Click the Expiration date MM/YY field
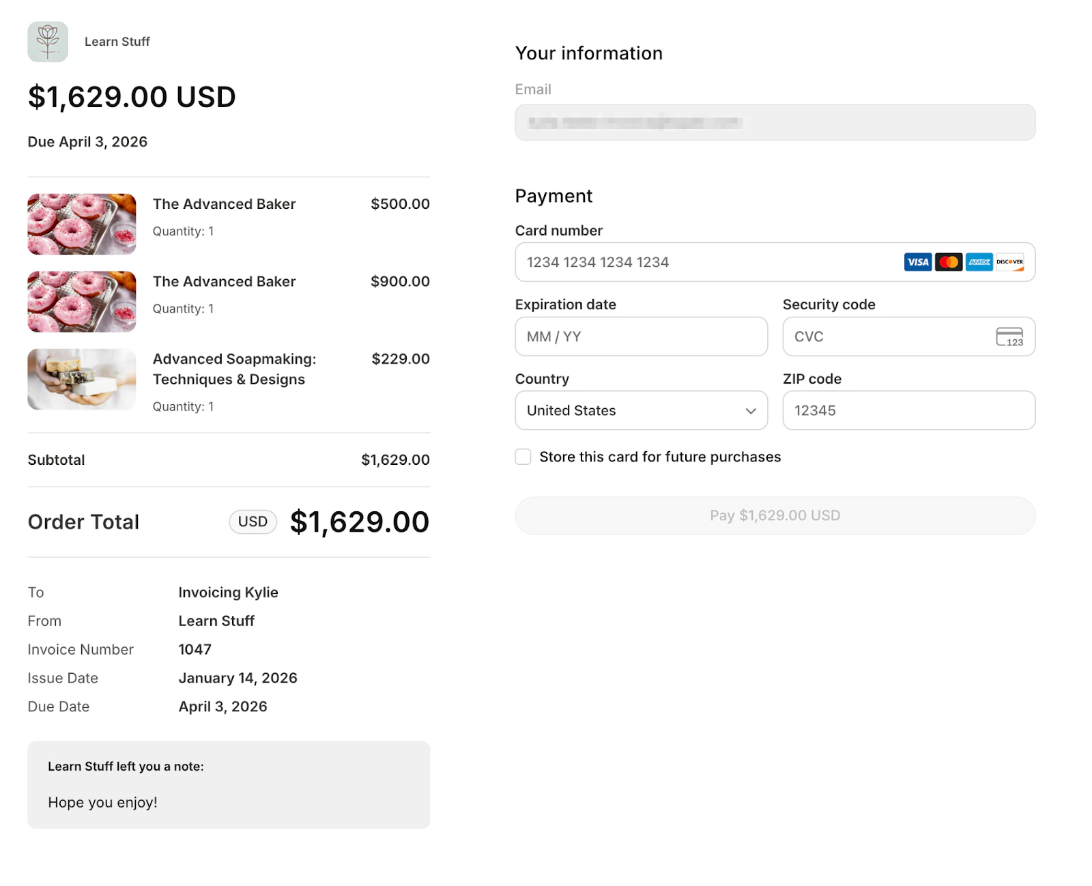The width and height of the screenshot is (1092, 886). pos(640,337)
